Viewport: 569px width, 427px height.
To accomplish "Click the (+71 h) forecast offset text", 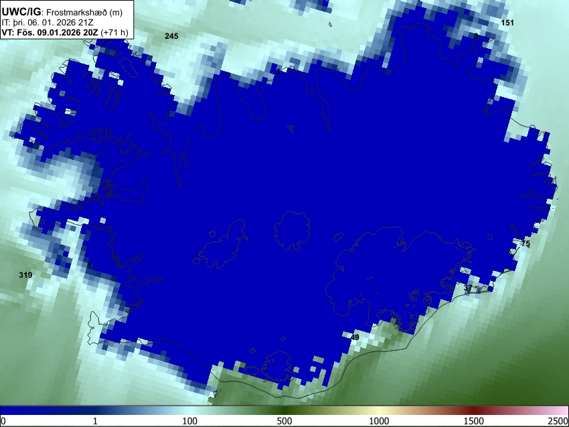I will (x=114, y=32).
